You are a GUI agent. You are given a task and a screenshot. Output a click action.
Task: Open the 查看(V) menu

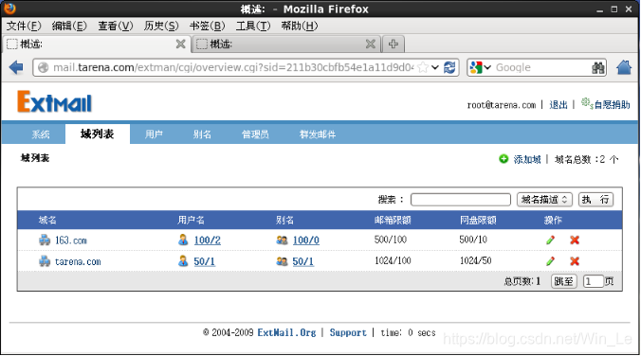click(x=116, y=27)
